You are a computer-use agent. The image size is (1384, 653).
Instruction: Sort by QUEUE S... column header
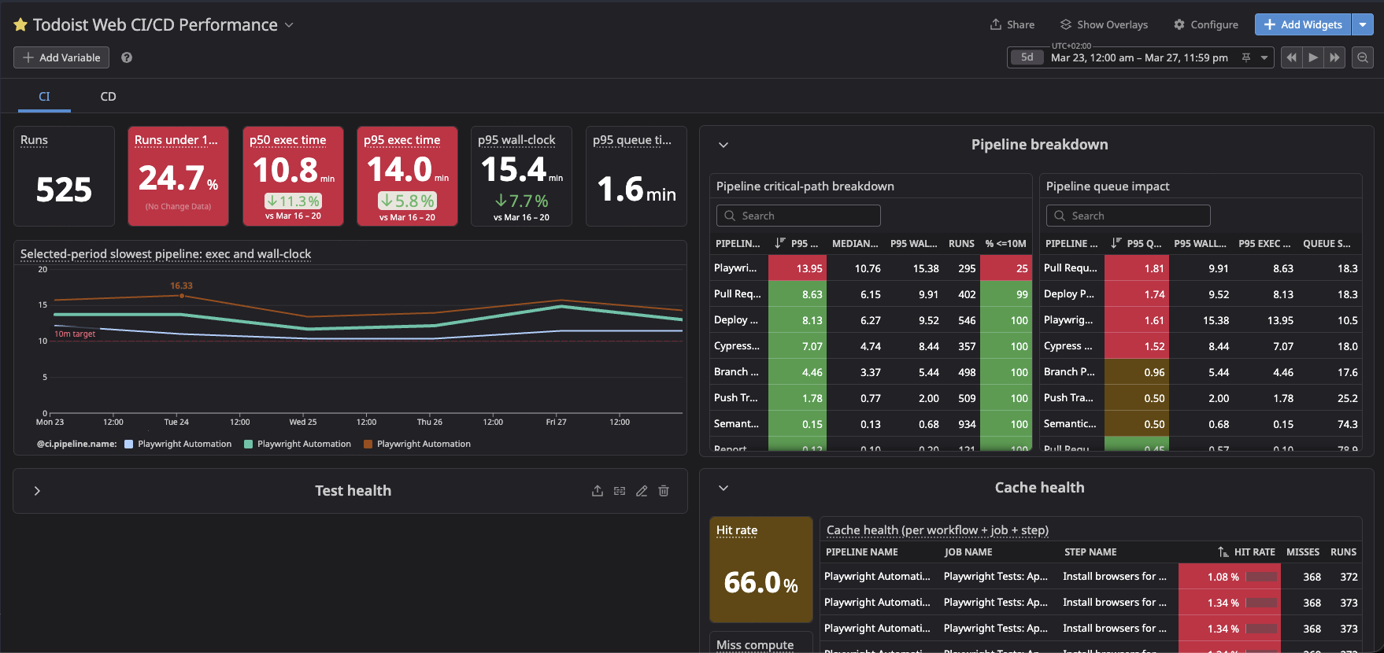[x=1327, y=243]
